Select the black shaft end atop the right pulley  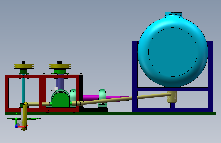point(60,62)
